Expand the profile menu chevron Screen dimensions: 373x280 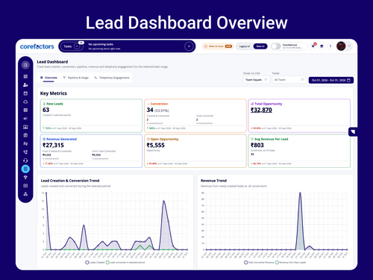click(349, 46)
